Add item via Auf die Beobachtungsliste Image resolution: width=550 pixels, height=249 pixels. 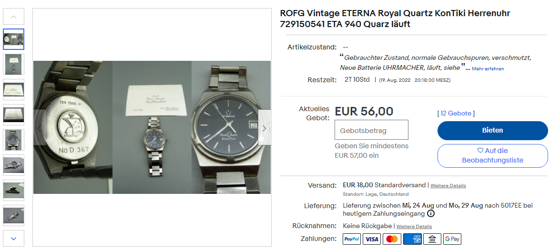point(492,156)
